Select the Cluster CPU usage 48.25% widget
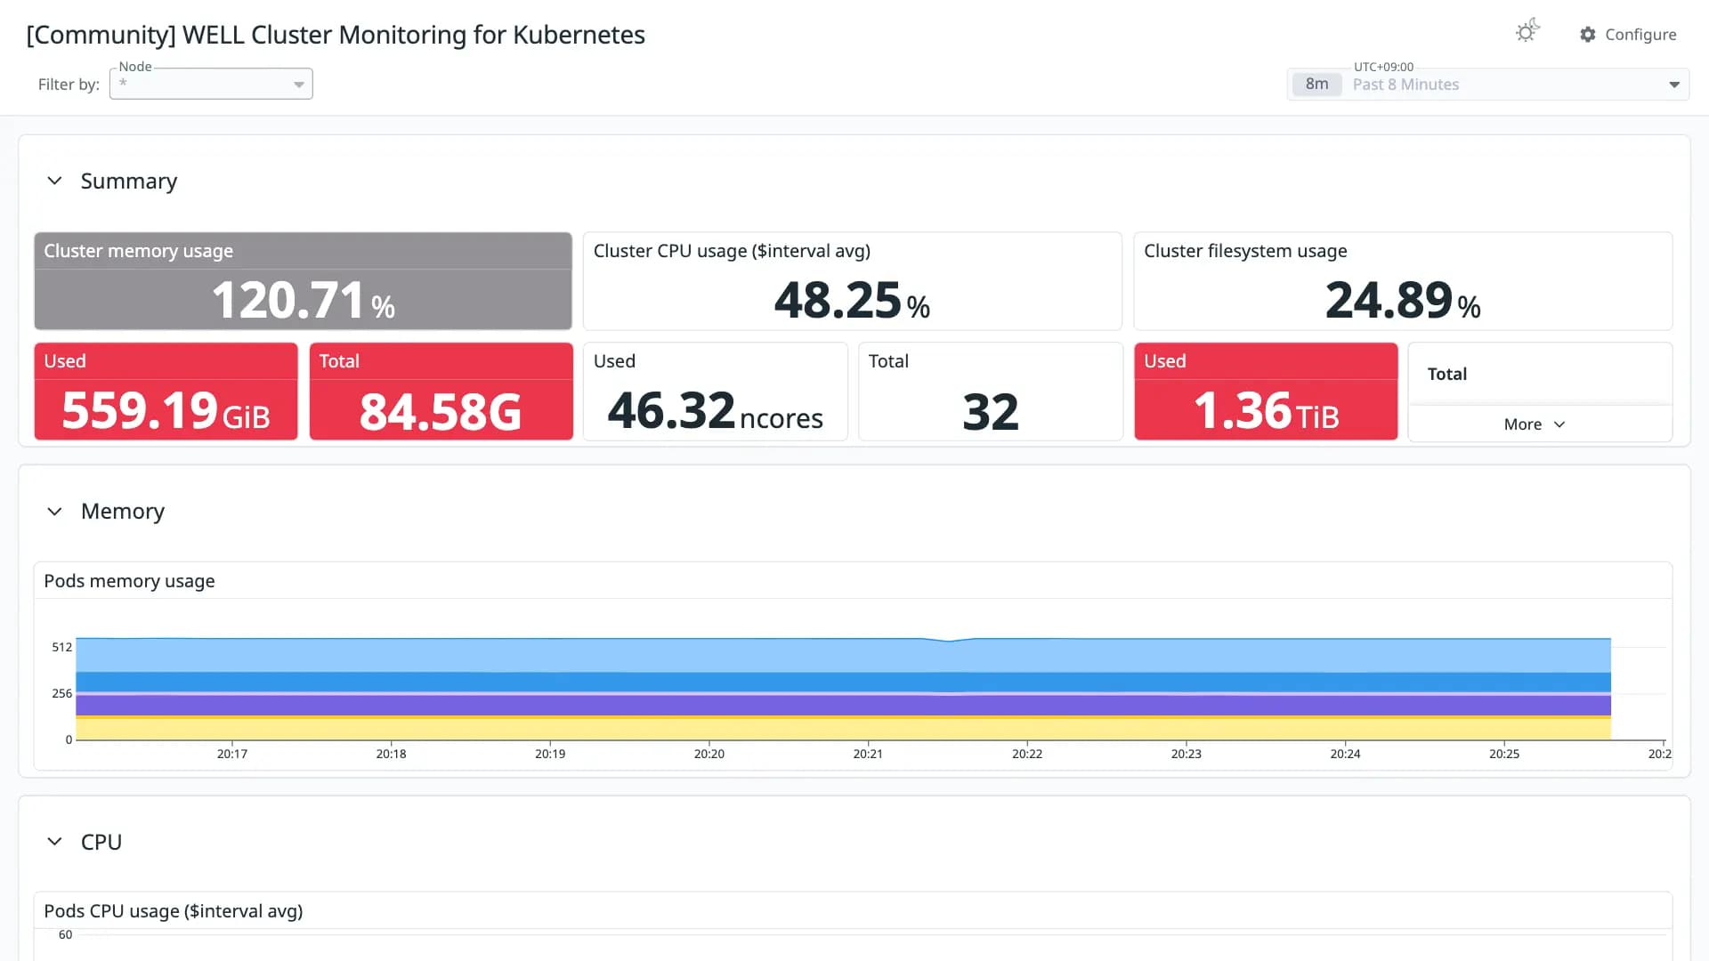Image resolution: width=1709 pixels, height=961 pixels. click(852, 281)
